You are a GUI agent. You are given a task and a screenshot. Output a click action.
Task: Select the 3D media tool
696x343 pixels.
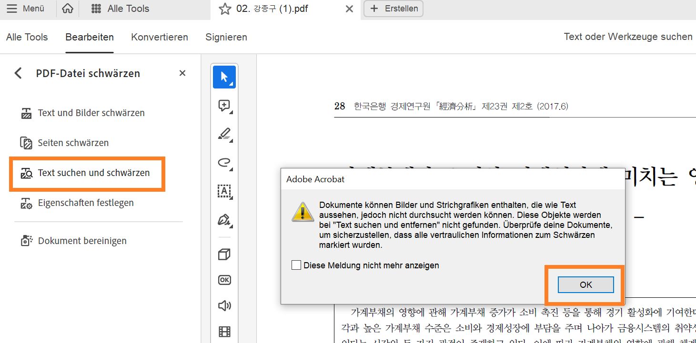[x=223, y=254]
